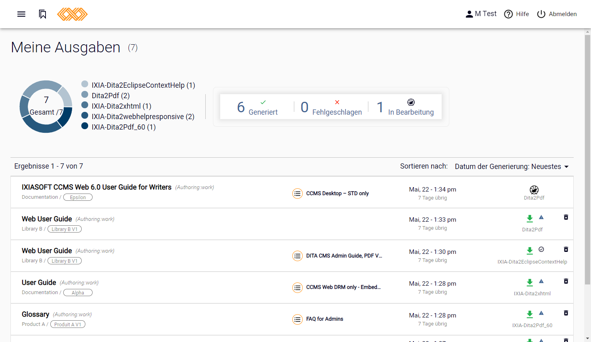
Task: Delete the 1:33 pm Web User Guide output
Action: point(566,217)
